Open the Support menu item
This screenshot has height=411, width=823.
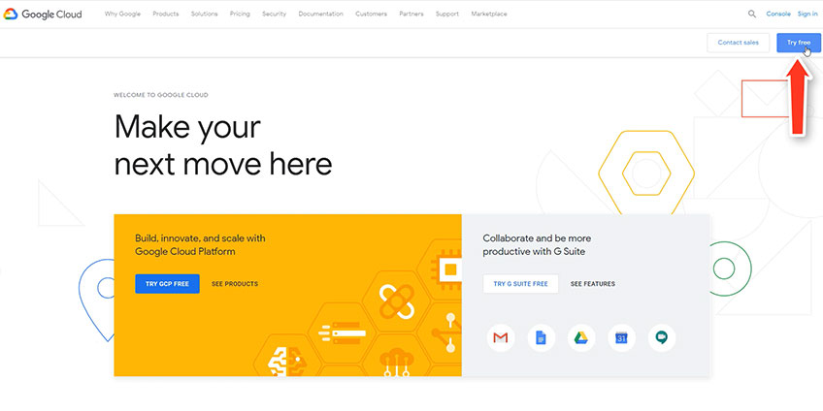click(x=447, y=15)
